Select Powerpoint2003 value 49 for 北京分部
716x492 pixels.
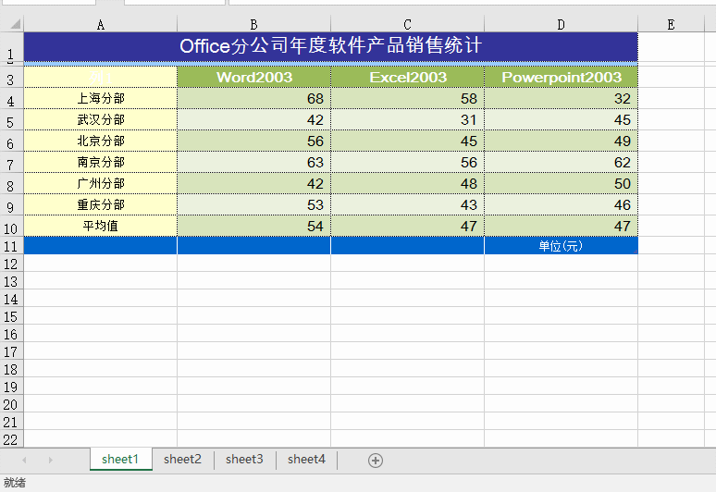click(x=561, y=141)
